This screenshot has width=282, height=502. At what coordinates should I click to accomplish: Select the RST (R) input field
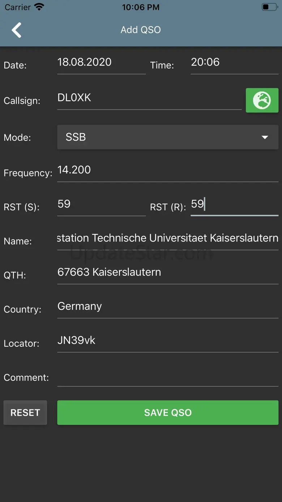pyautogui.click(x=234, y=204)
